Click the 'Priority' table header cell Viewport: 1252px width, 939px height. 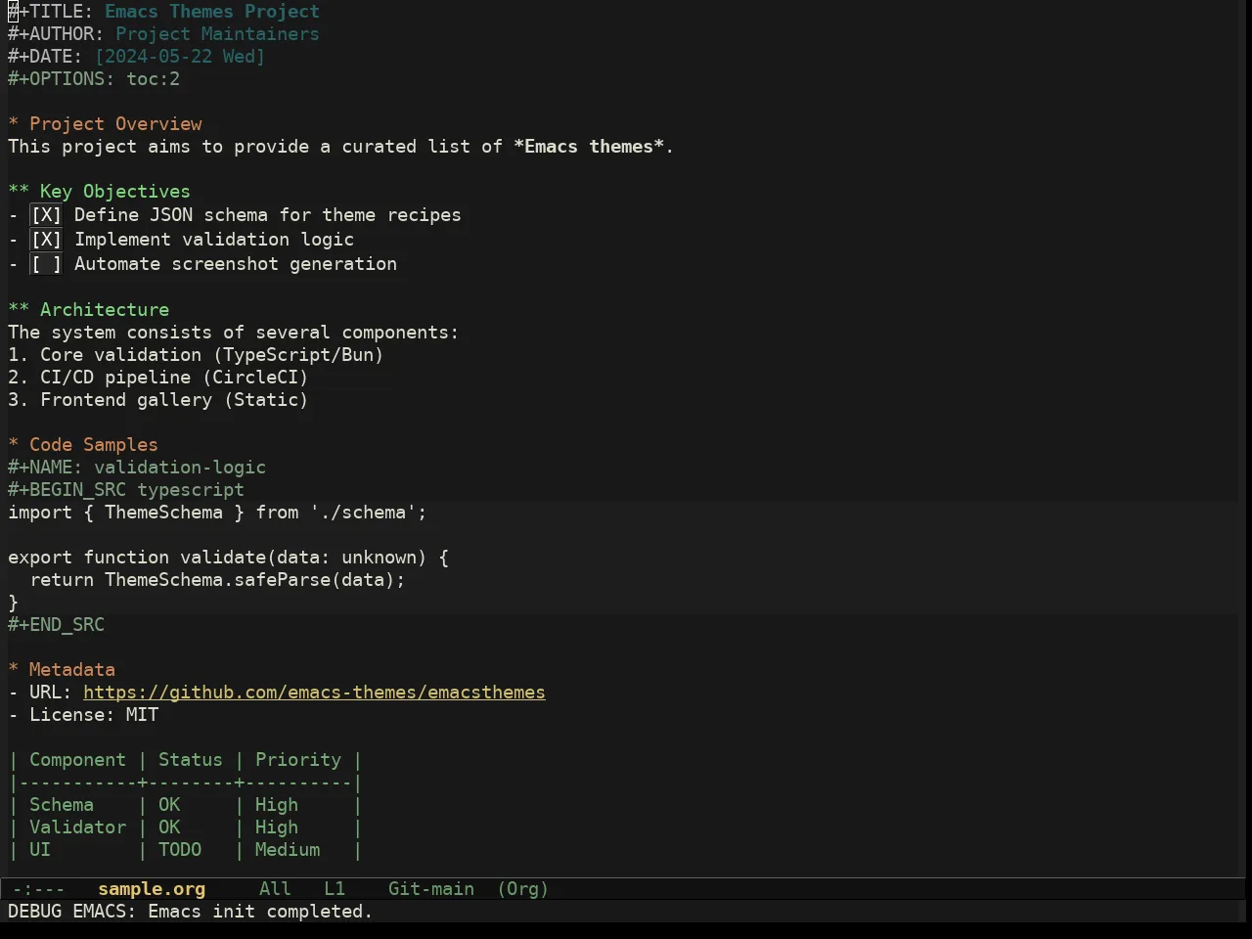click(x=298, y=760)
